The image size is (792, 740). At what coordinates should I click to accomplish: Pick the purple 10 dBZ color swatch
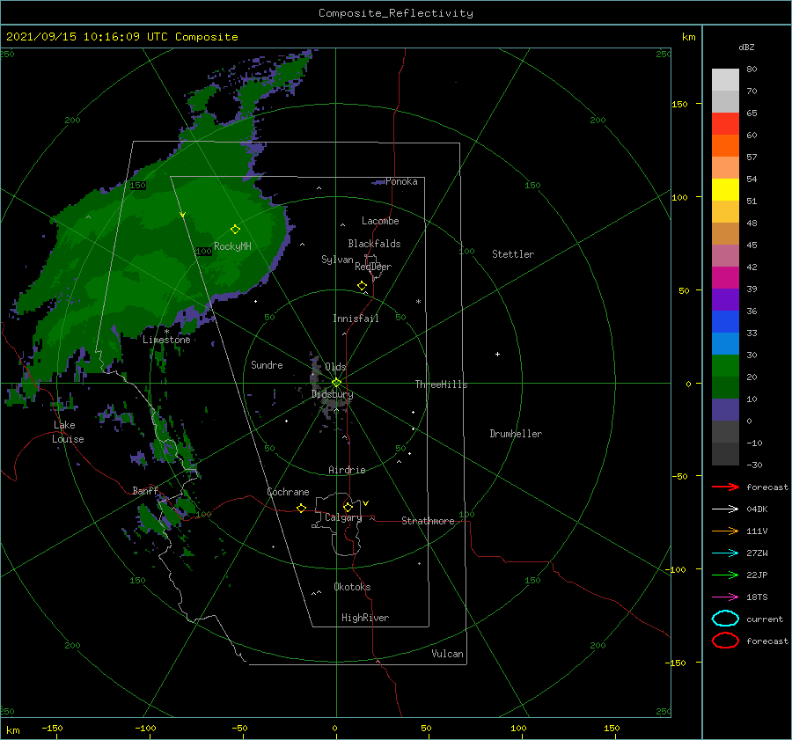[725, 409]
